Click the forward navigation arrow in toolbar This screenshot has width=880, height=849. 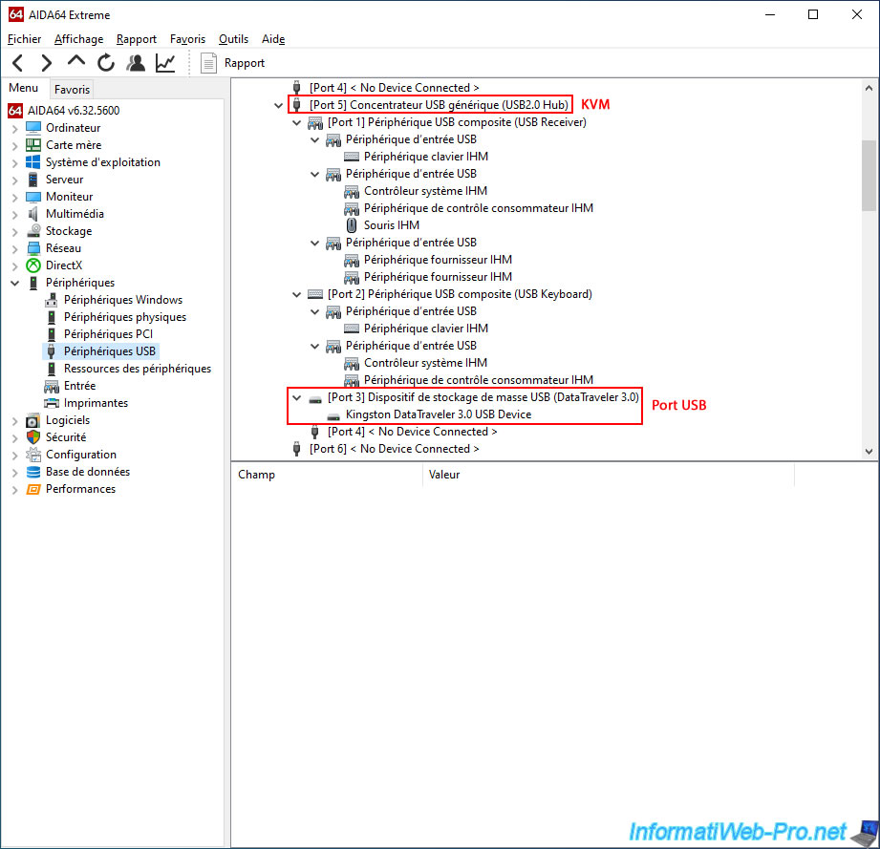(46, 63)
